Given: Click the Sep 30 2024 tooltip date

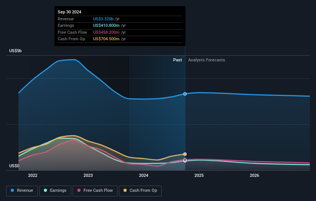Looking at the screenshot, I should (x=70, y=12).
